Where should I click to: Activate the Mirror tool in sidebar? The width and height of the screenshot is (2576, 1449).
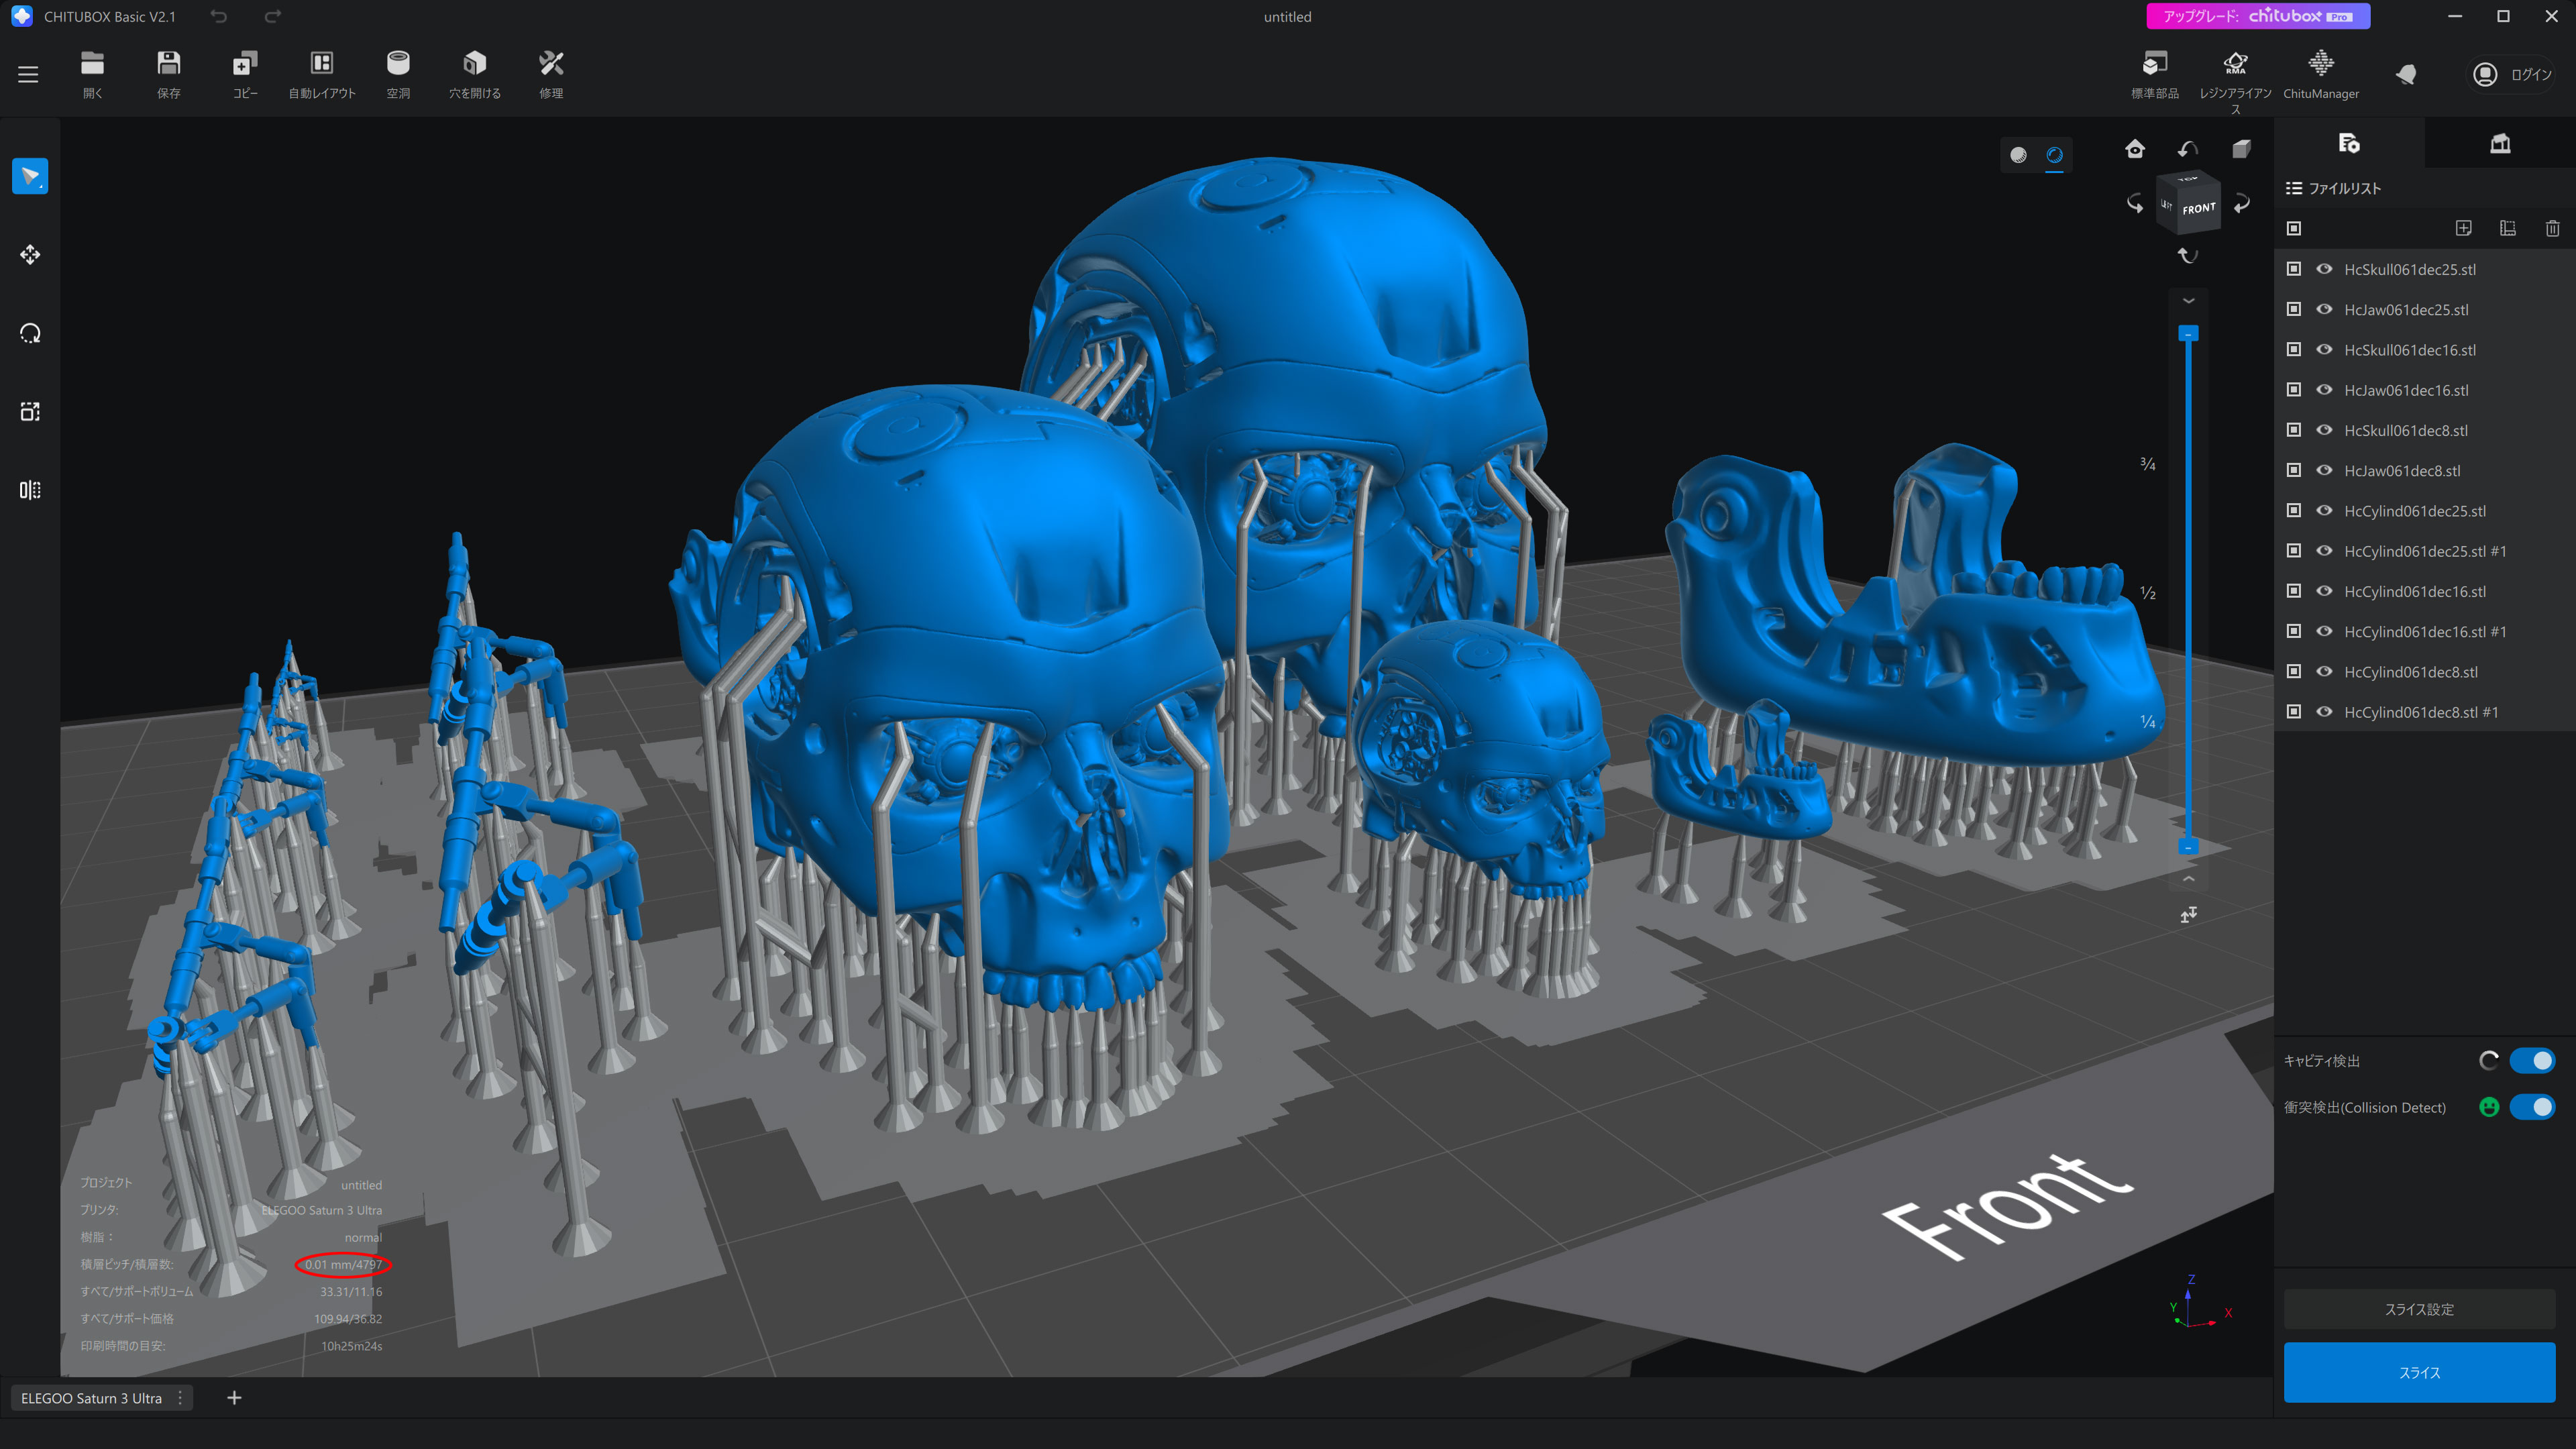coord(30,490)
